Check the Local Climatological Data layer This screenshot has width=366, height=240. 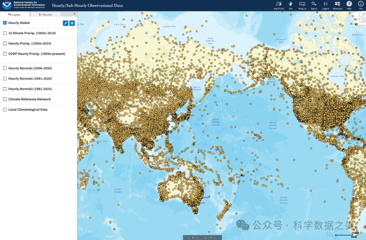pos(5,110)
